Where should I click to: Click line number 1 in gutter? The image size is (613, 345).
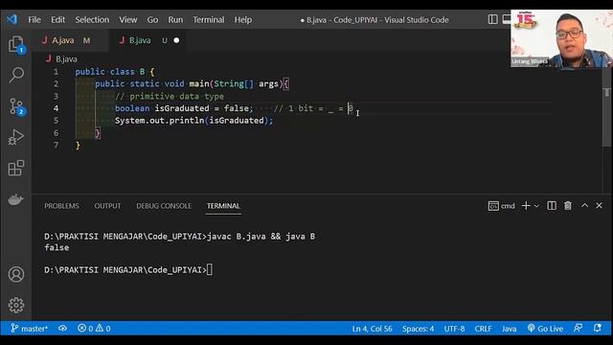click(56, 72)
